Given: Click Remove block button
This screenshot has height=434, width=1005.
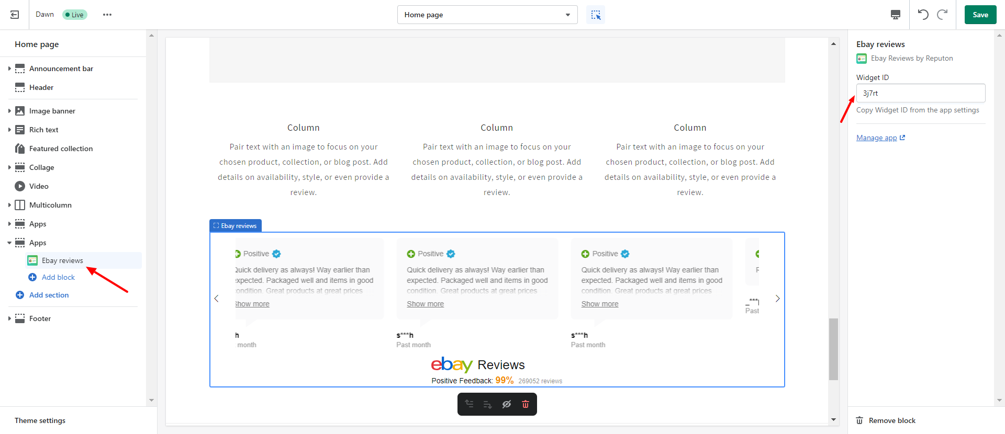Looking at the screenshot, I should 886,420.
